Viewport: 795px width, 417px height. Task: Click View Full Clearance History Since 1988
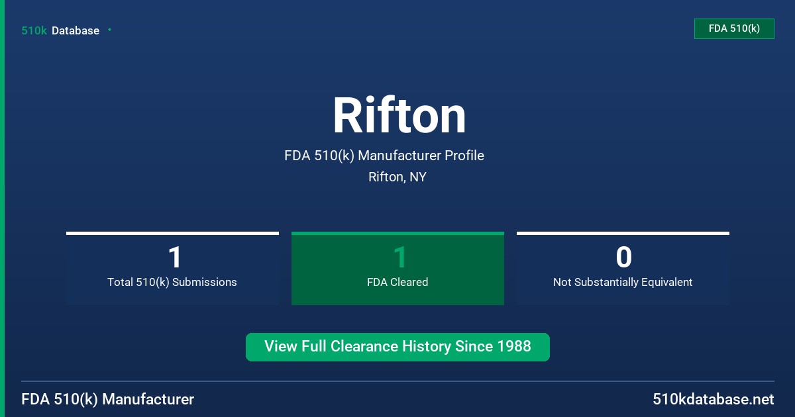397,347
